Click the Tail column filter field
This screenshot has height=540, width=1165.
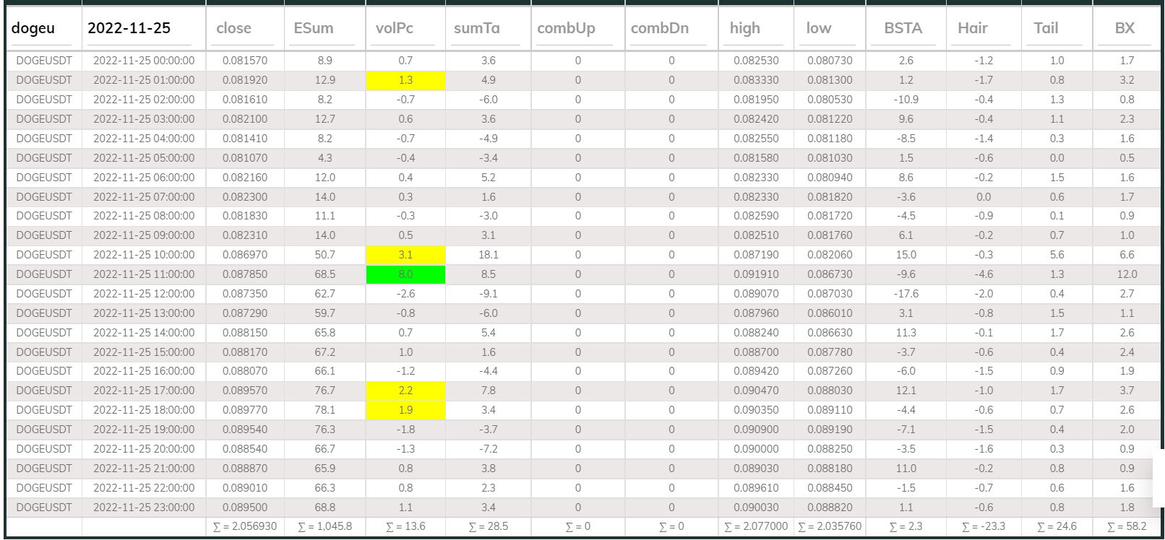click(1056, 29)
